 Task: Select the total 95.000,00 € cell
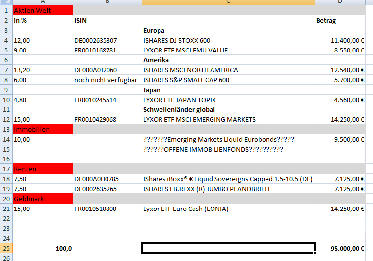(340, 249)
